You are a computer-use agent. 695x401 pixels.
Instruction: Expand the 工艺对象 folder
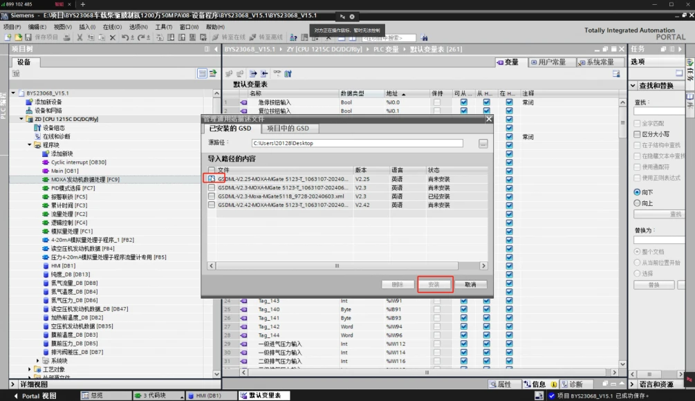(x=30, y=369)
